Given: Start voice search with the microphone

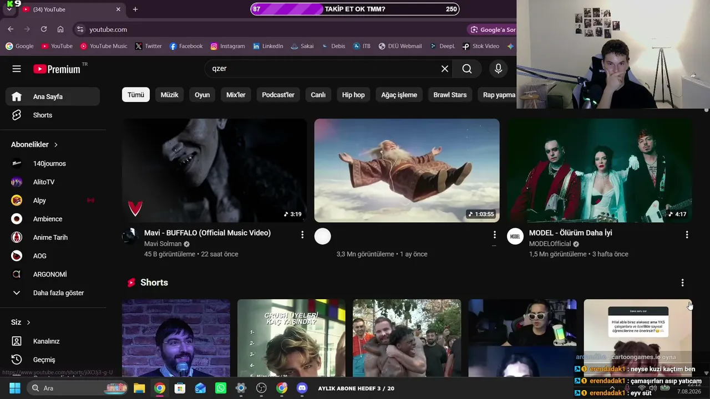Looking at the screenshot, I should 498,69.
